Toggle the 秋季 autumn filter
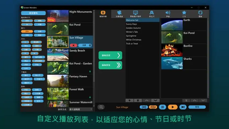Viewport: 229px width, 129px height. coord(40,31)
